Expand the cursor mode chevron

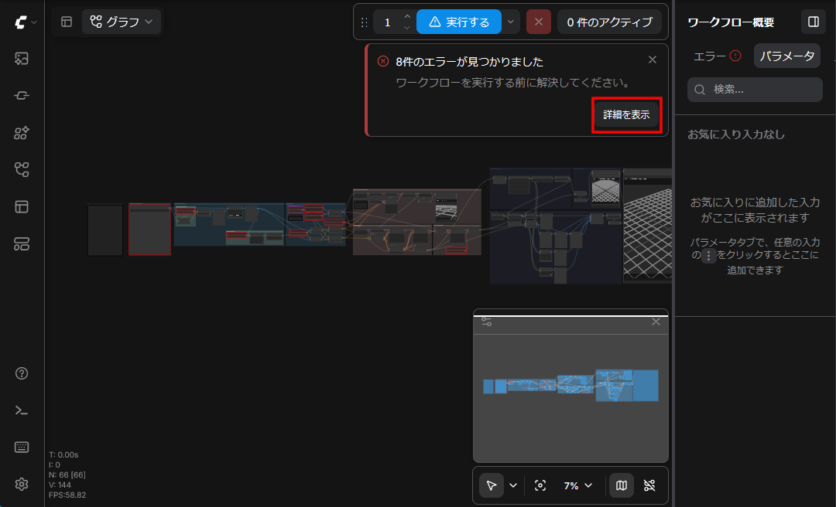(x=513, y=485)
